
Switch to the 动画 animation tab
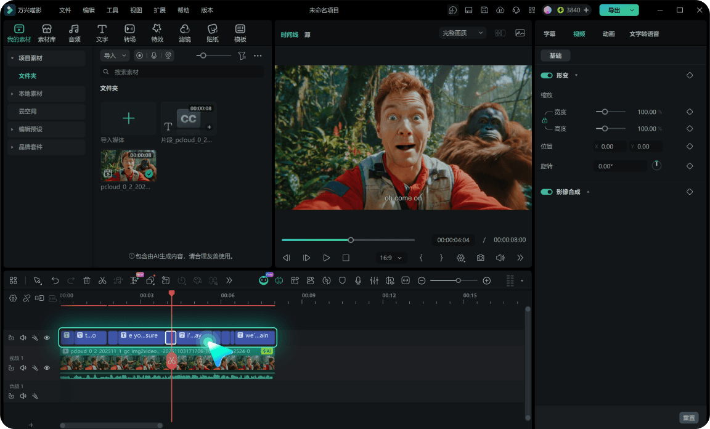pos(608,34)
